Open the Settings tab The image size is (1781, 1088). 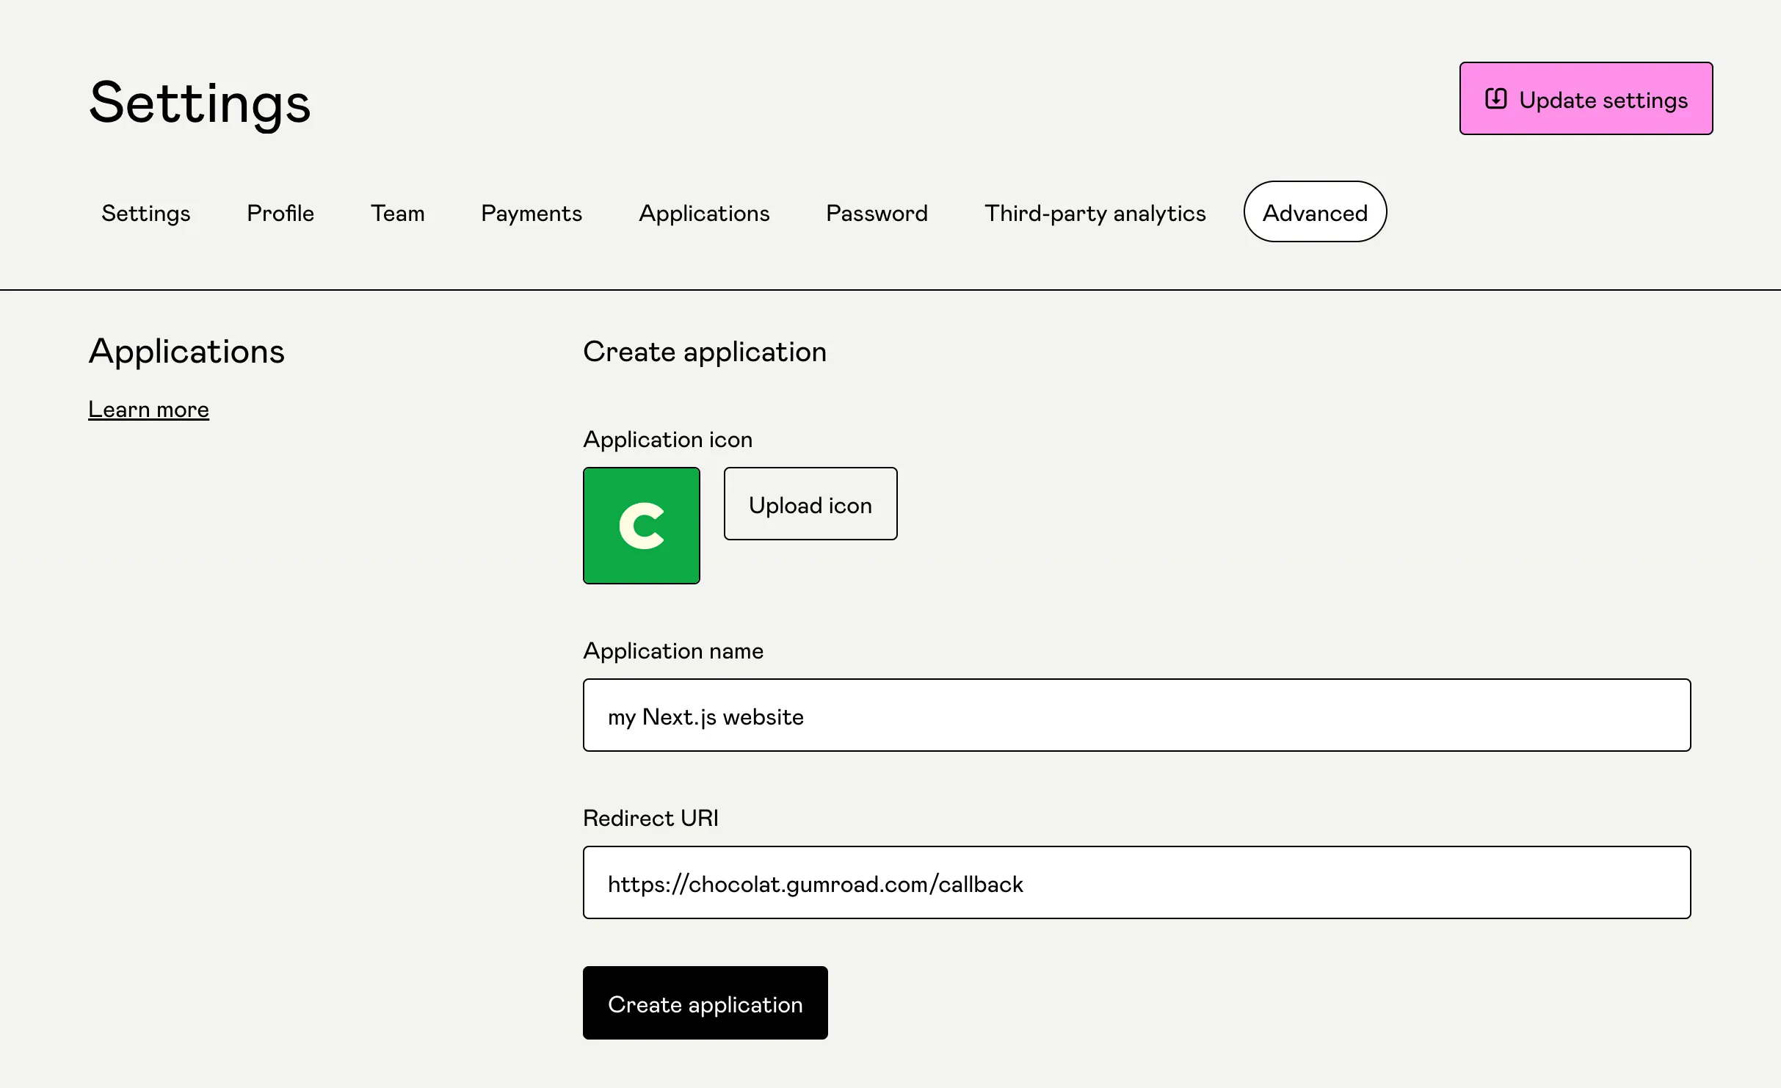[145, 213]
